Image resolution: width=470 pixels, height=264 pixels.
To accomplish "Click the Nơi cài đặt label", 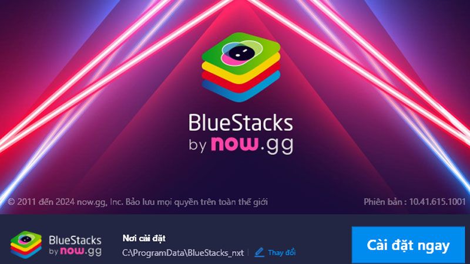I will point(144,238).
